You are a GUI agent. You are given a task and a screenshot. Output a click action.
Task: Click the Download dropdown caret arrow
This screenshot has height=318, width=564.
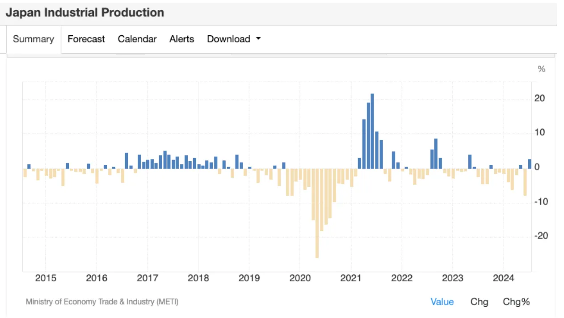click(258, 39)
